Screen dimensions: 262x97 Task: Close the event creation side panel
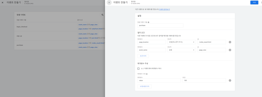(x=109, y=3)
